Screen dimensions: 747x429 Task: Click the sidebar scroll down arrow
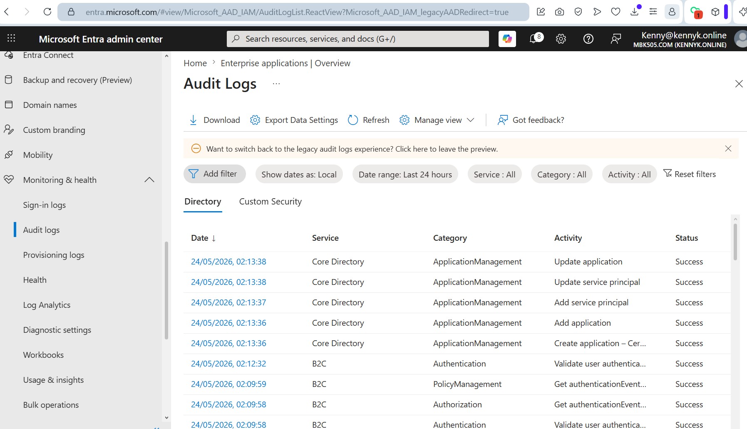166,417
